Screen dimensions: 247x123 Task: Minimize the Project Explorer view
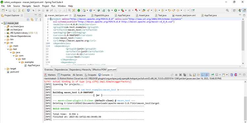[36, 15]
